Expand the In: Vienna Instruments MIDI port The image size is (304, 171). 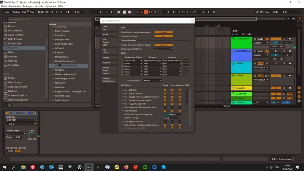click(x=122, y=100)
